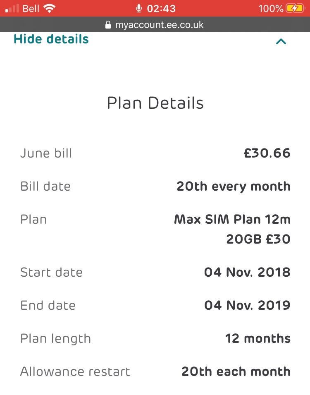Click the Hide details link
The image size is (310, 395).
click(51, 39)
